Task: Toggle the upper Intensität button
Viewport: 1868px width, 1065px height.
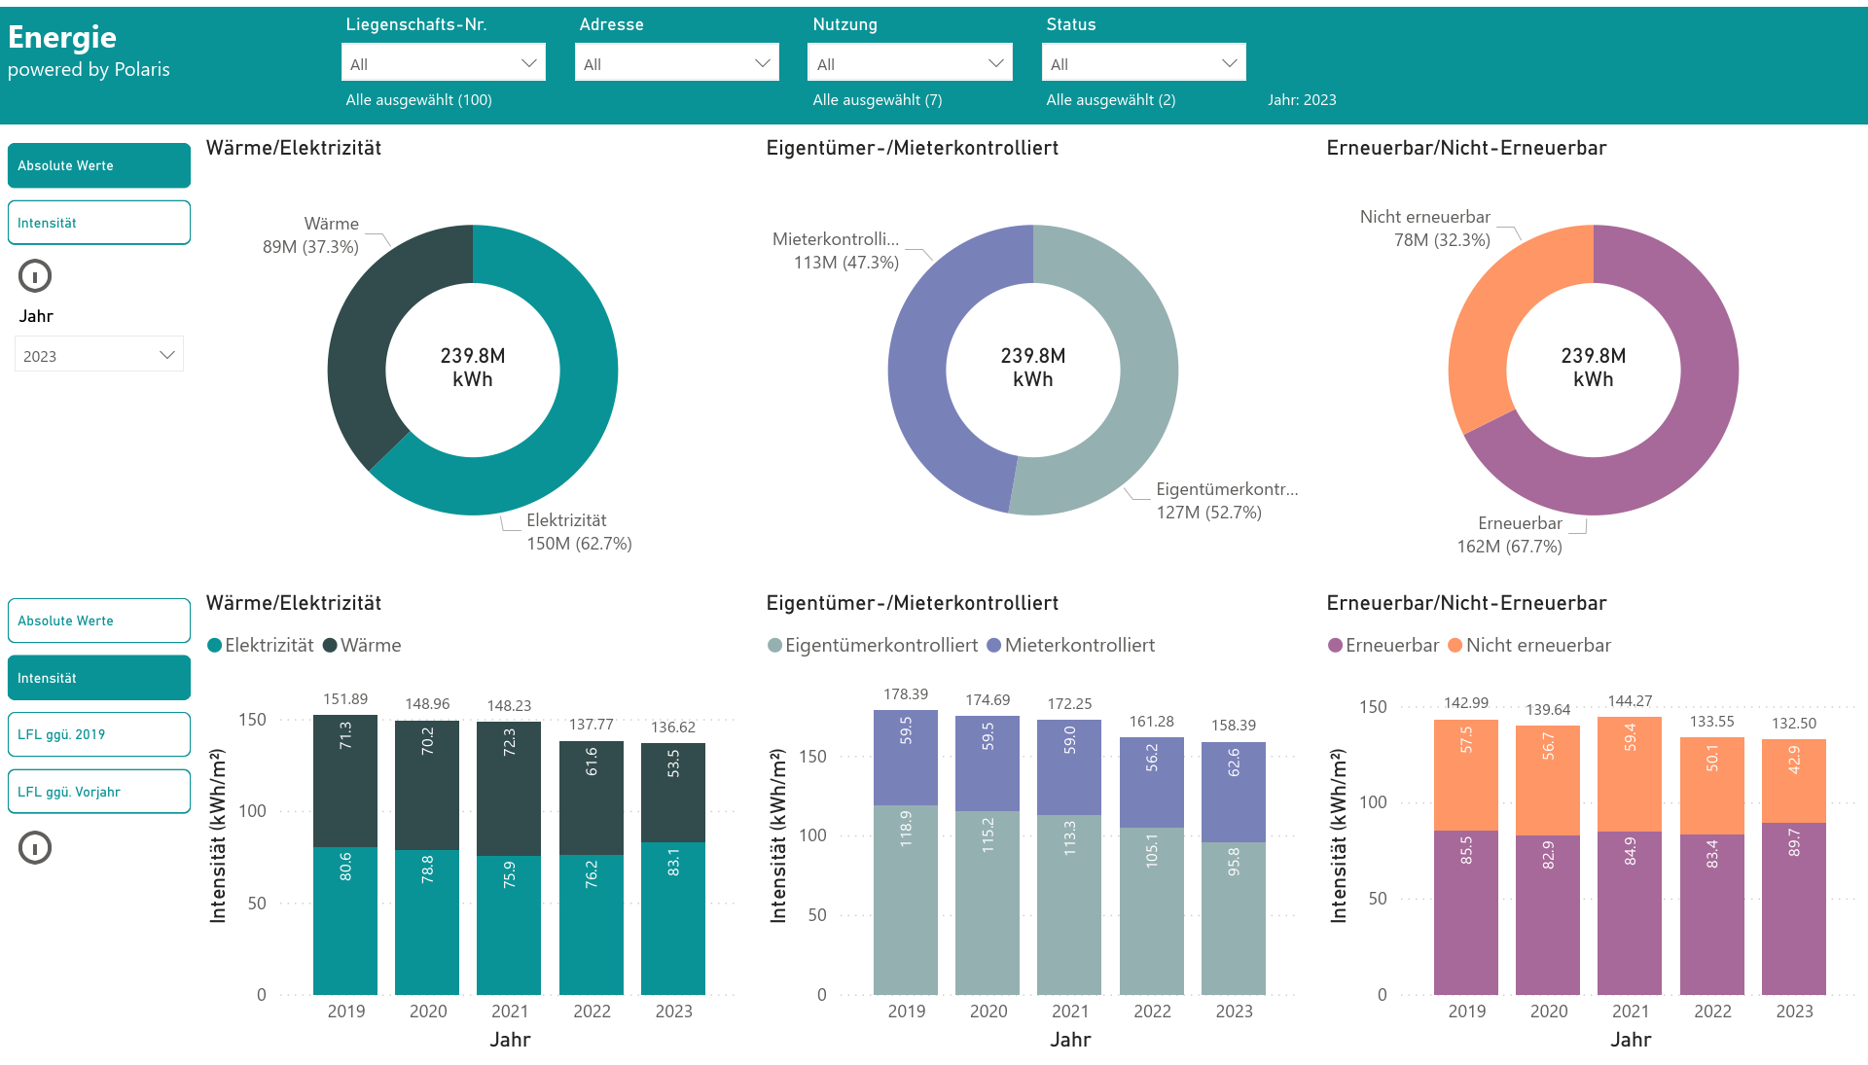Action: [99, 223]
